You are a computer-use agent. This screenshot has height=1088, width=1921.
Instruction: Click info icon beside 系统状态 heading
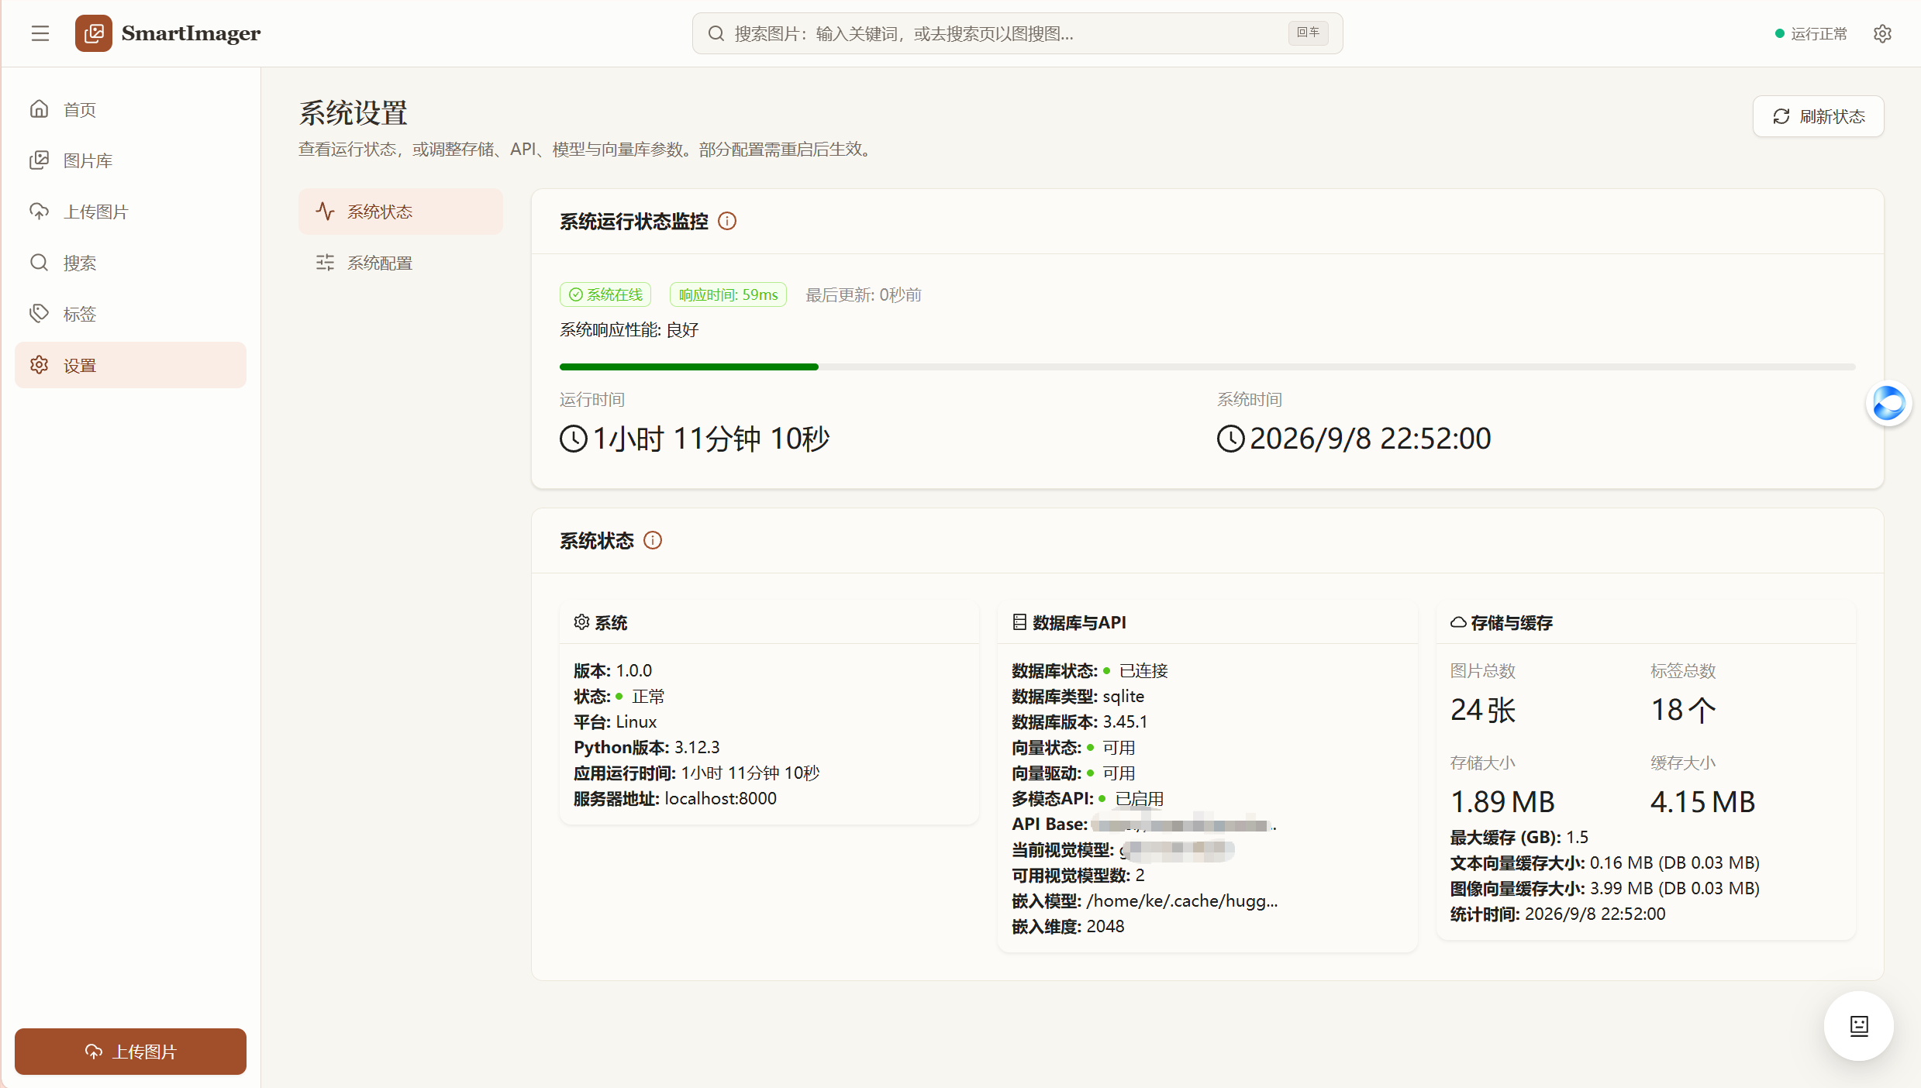click(x=653, y=540)
